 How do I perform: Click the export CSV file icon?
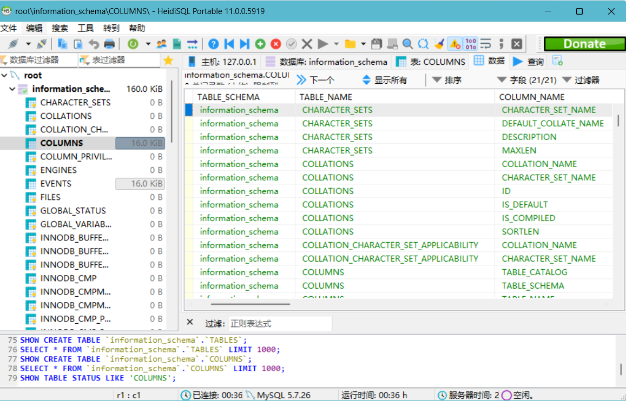(177, 43)
